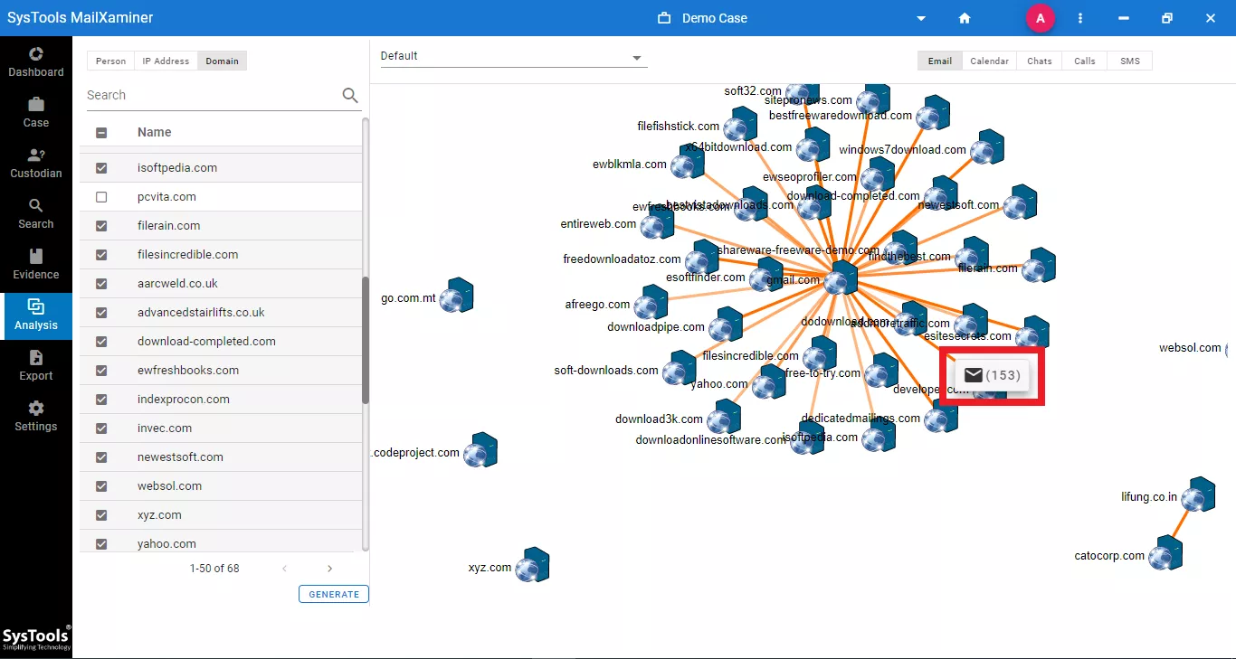Click the GENERATE button
Screen dimensions: 1236x659
coord(334,594)
